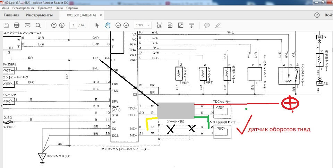Image resolution: width=333 pixels, height=168 pixels.
Task: Expand the left navigation pane arrow
Action: 2,105
